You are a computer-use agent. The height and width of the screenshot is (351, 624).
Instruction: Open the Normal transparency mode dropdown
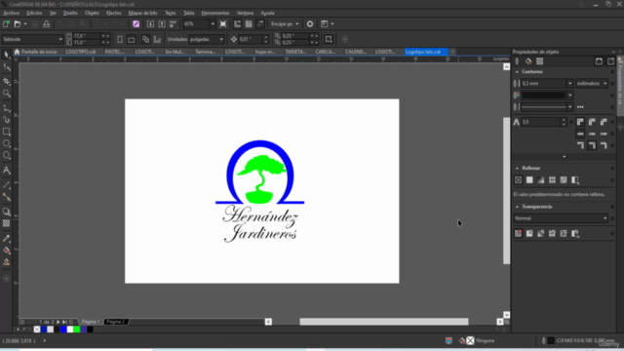(604, 218)
